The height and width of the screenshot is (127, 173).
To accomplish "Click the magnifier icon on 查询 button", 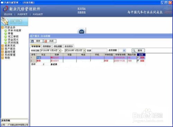I will pyautogui.click(x=134, y=50).
